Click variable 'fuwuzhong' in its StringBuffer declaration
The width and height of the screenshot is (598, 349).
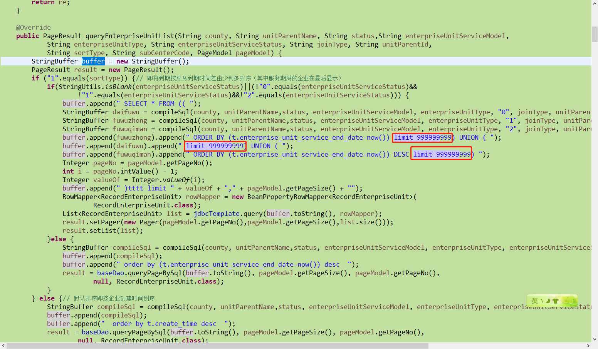point(130,120)
